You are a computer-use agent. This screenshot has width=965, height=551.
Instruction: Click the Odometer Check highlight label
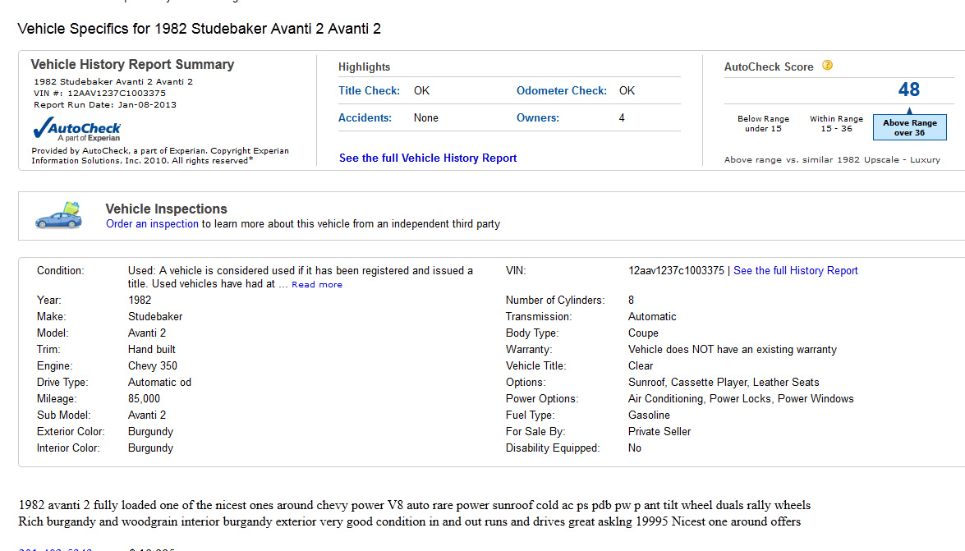pos(561,90)
